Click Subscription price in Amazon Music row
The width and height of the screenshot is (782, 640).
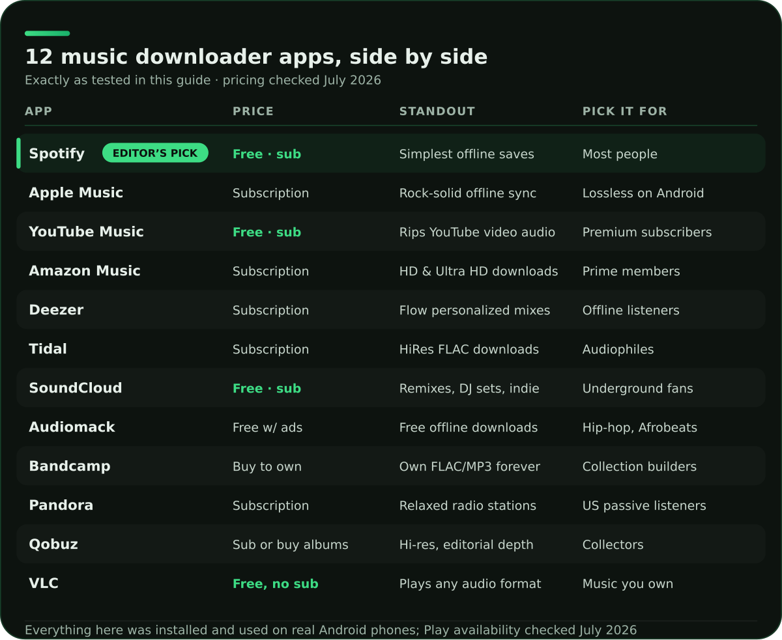click(x=270, y=271)
